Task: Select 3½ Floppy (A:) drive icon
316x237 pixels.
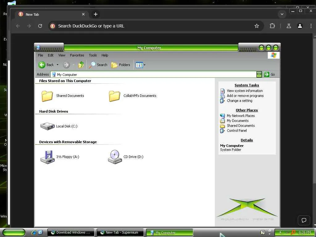Action: (x=48, y=157)
